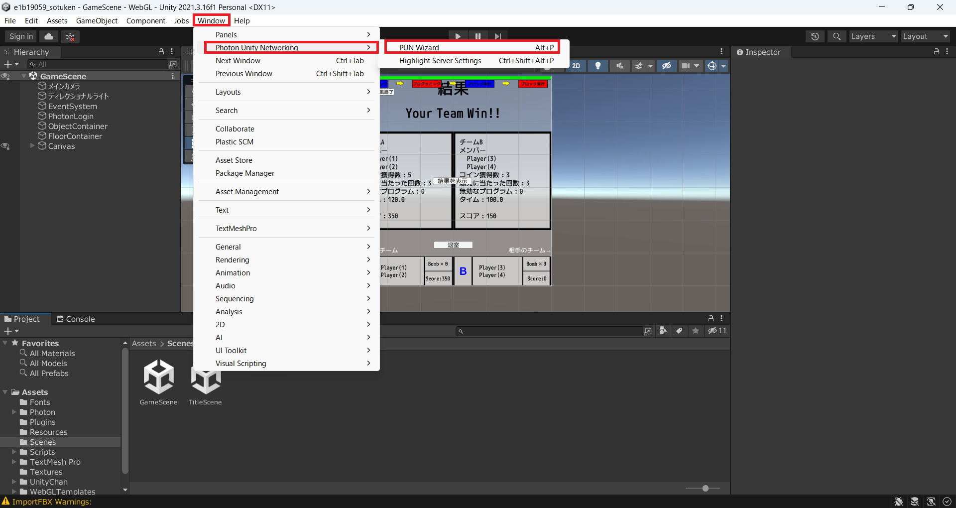Click the scene camera settings icon

point(686,66)
